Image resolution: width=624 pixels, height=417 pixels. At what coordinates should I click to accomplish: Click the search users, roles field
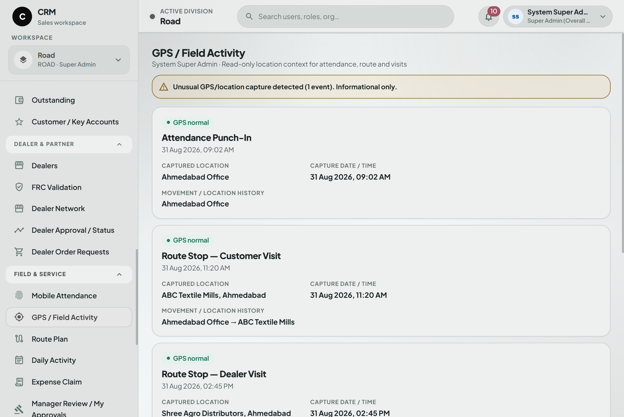coord(345,17)
